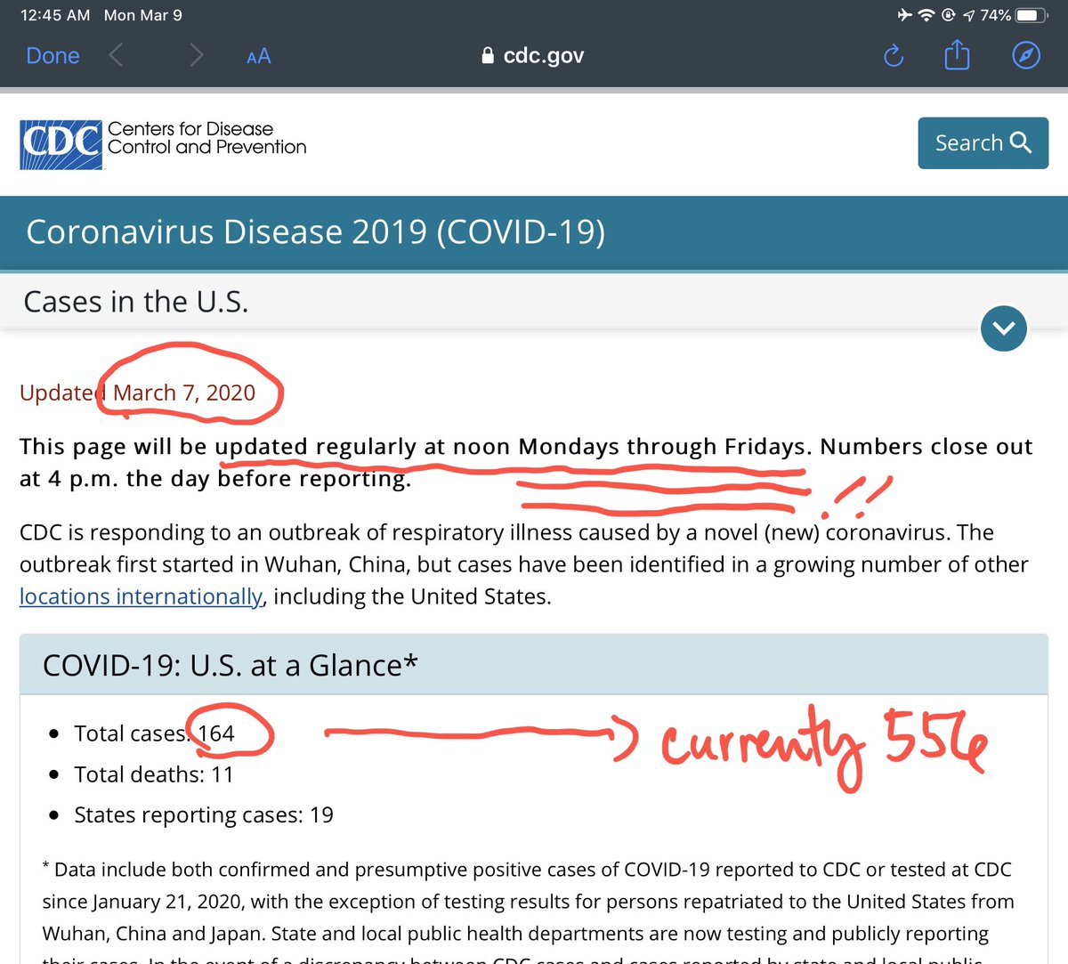Tap the rotation lock status icon
Viewport: 1068px width, 964px height.
[x=949, y=15]
